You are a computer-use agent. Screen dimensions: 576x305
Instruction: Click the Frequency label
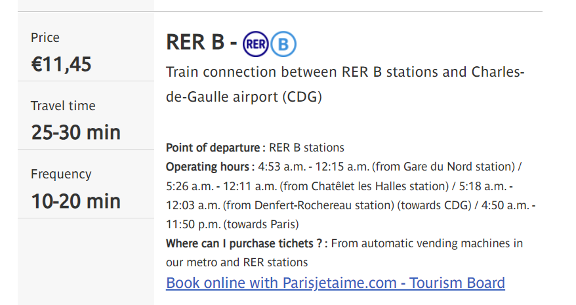(61, 174)
